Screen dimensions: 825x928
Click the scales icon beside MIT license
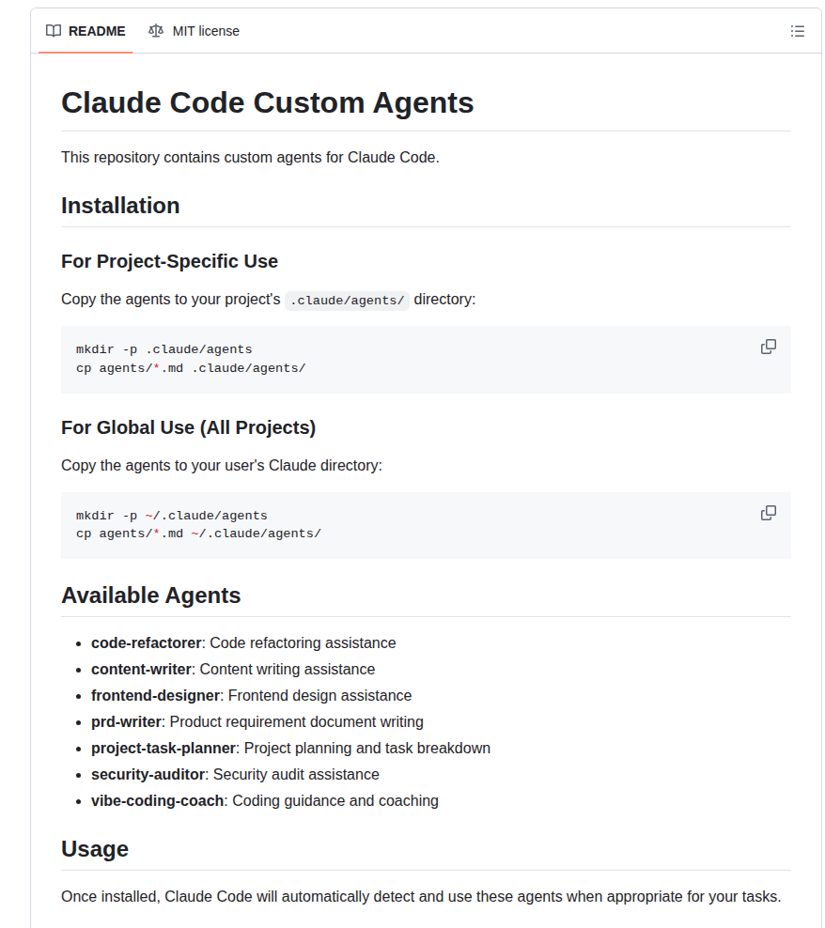[x=155, y=31]
